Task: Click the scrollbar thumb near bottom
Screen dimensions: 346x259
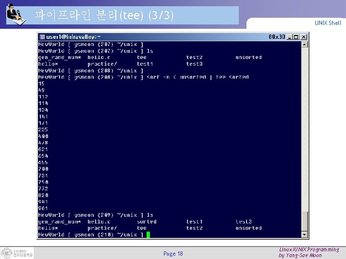Action: [304, 222]
